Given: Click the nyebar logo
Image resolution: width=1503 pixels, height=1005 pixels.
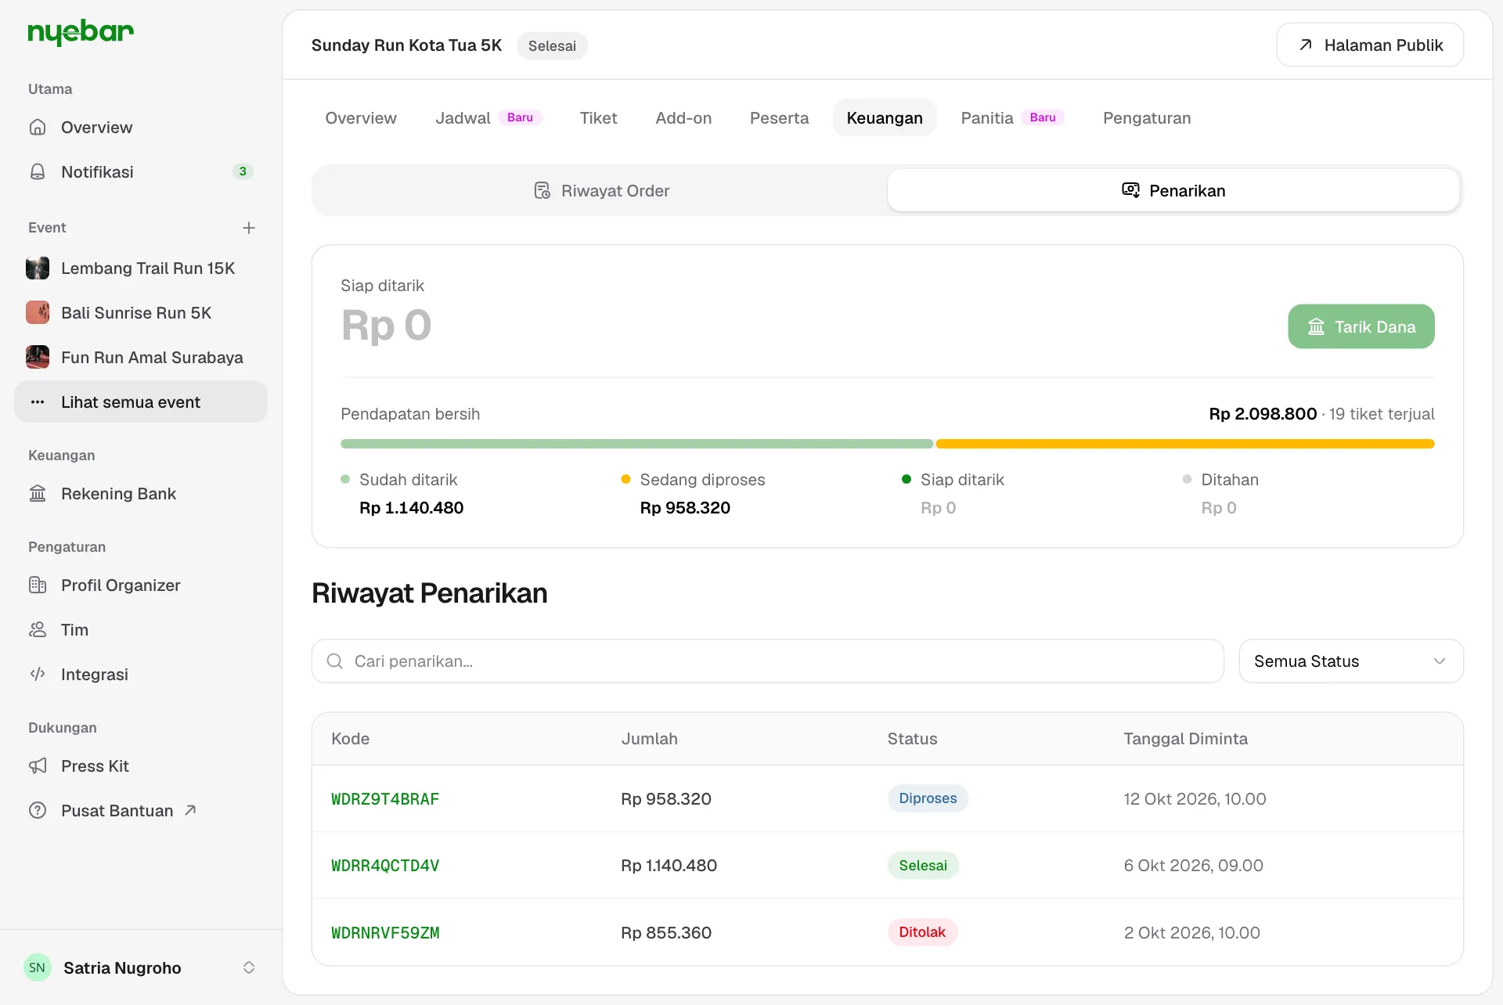Looking at the screenshot, I should (x=81, y=32).
